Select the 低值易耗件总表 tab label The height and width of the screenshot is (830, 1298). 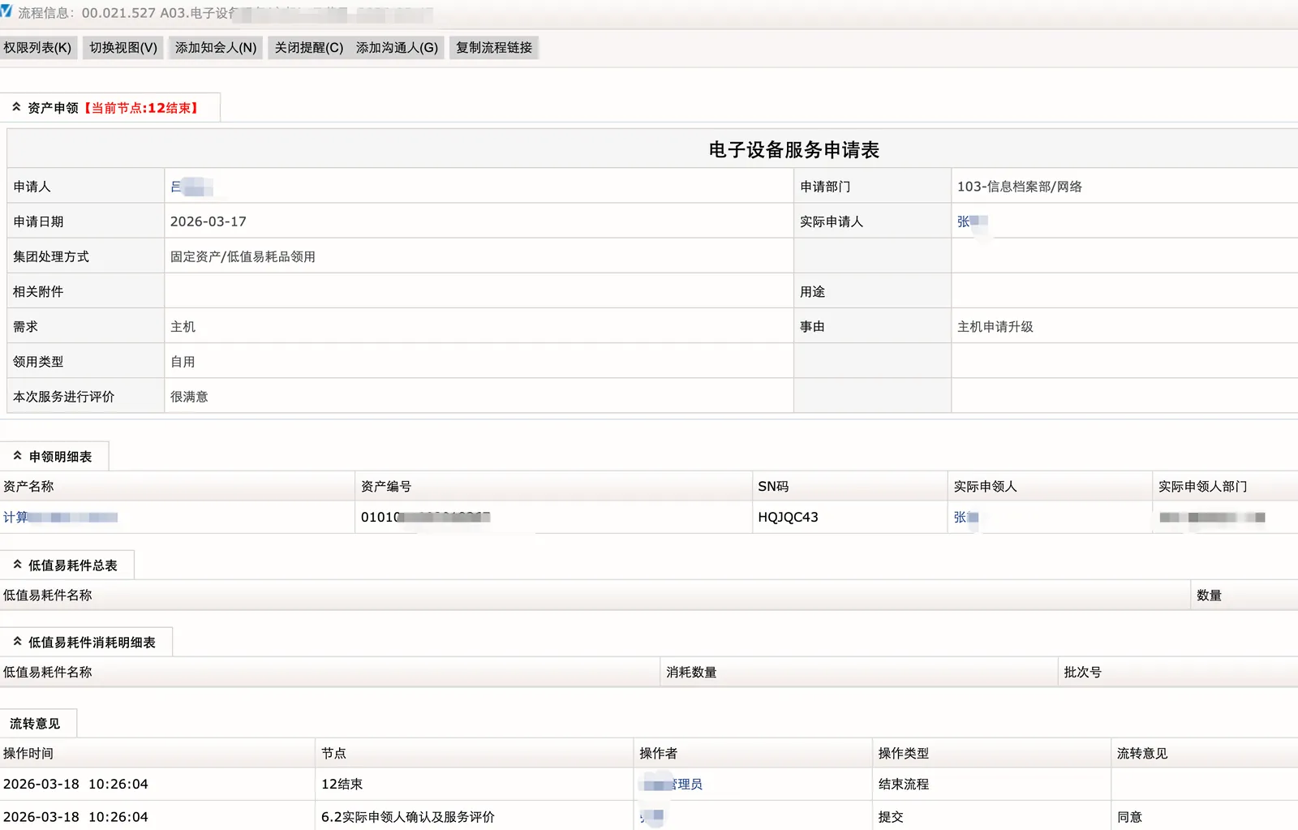pyautogui.click(x=73, y=566)
